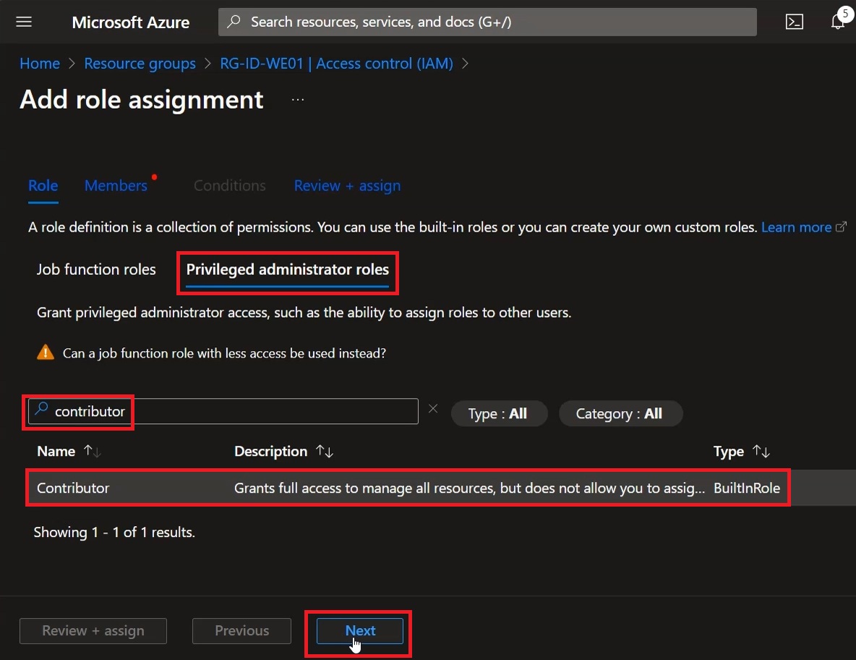Switch to Review + assign tab
Image resolution: width=856 pixels, height=660 pixels.
tap(347, 186)
